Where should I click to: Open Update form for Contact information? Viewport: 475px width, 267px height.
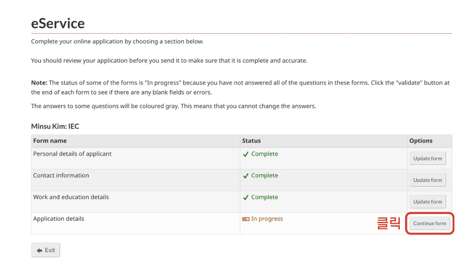427,180
